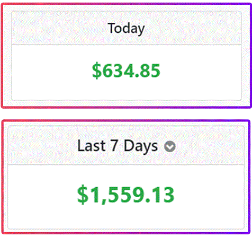Viewport: 252px width, 237px height.
Task: Click the dollar sign in $1,559.13
Action: coord(83,195)
